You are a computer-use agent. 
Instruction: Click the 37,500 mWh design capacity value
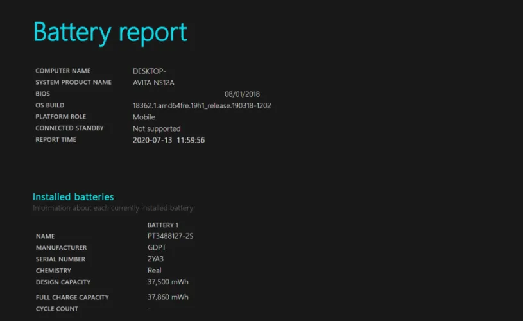coord(167,282)
